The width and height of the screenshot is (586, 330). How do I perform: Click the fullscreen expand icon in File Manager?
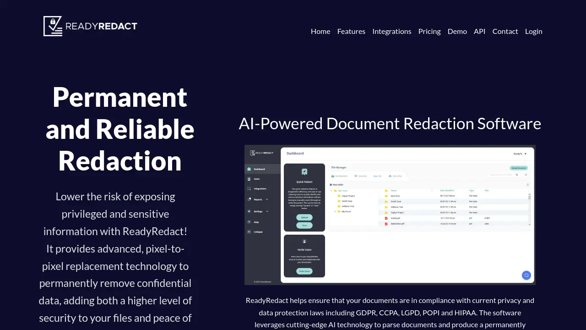tap(526, 175)
